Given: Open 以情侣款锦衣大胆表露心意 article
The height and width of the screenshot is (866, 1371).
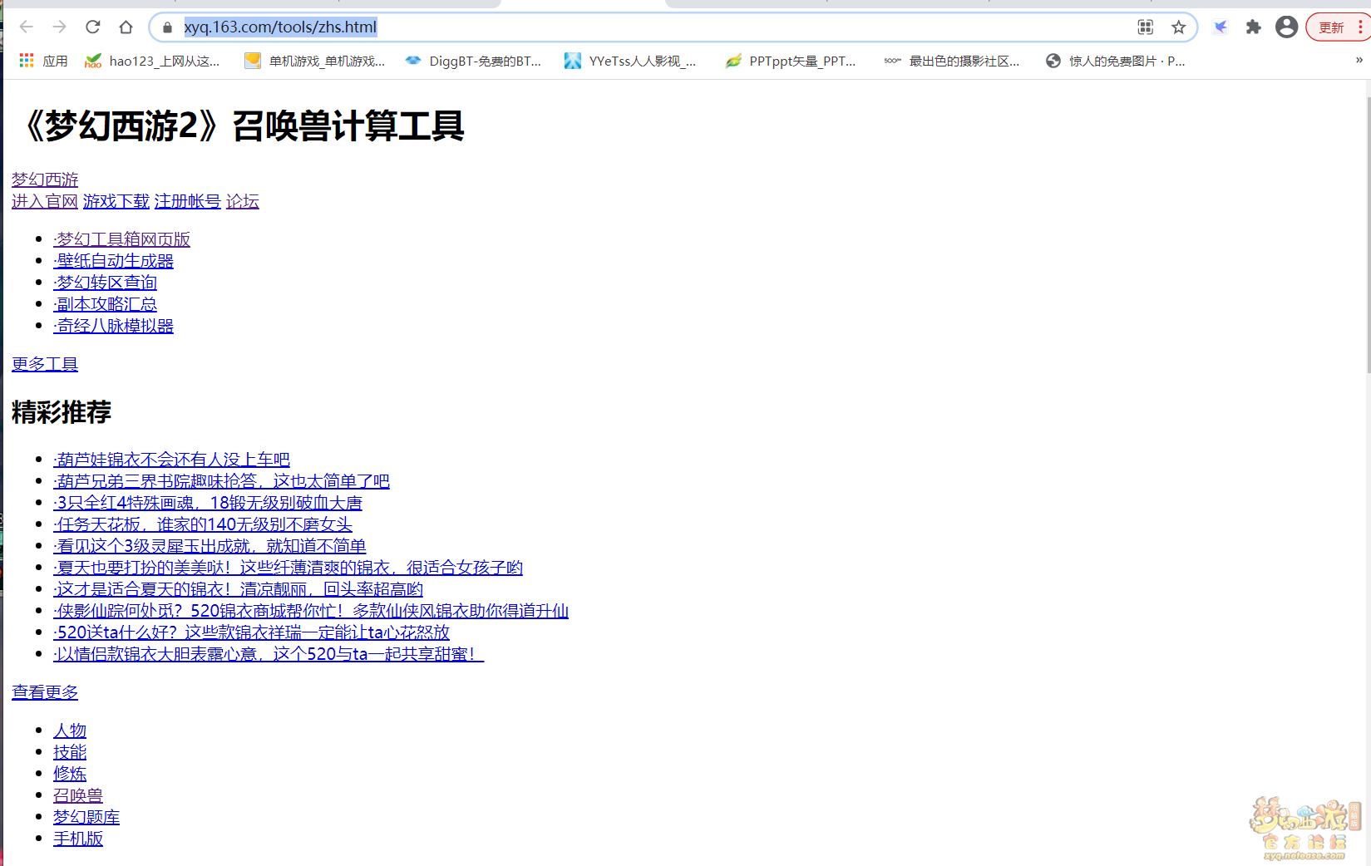Looking at the screenshot, I should (269, 654).
